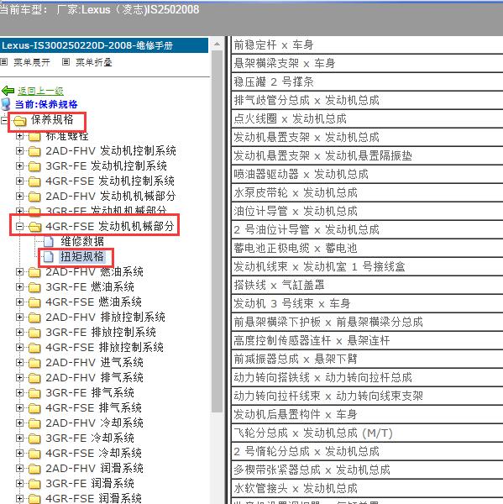Click the row 稳压罐 2 号撑条
Image resolution: width=503 pixels, height=504 pixels.
tap(367, 81)
